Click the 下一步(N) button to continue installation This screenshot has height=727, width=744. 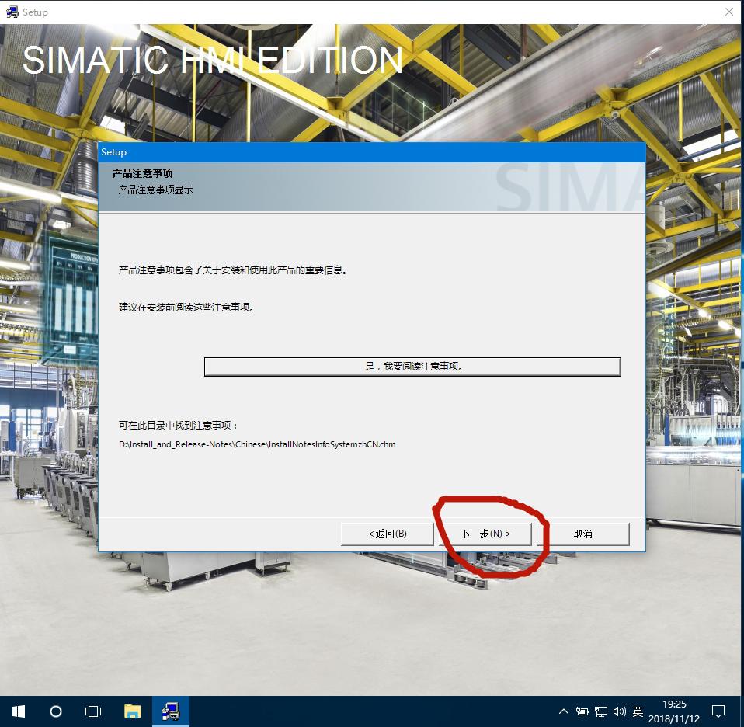(x=485, y=534)
